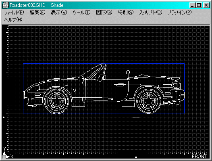Open the 表示(V) menu
The image size is (212, 161).
[x=59, y=13]
